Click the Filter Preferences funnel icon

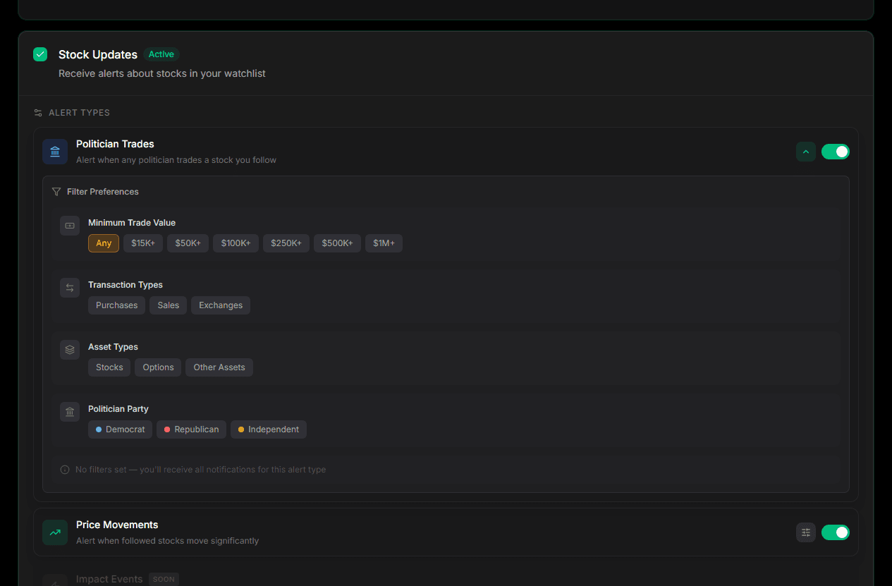[x=56, y=192]
